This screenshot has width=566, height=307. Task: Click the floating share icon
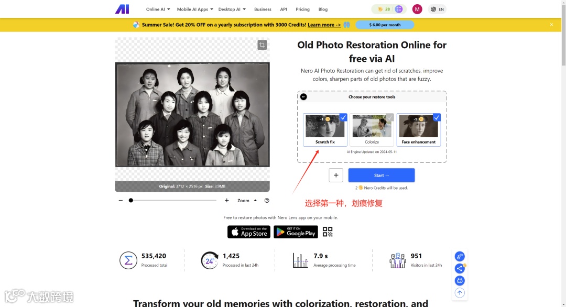pos(460,268)
